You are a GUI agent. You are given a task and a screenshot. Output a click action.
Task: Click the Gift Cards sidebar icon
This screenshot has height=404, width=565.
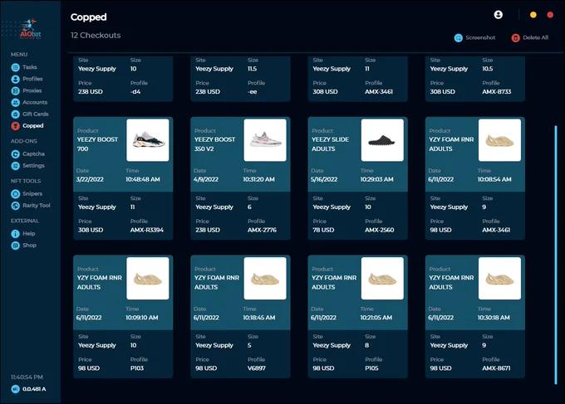[15, 114]
